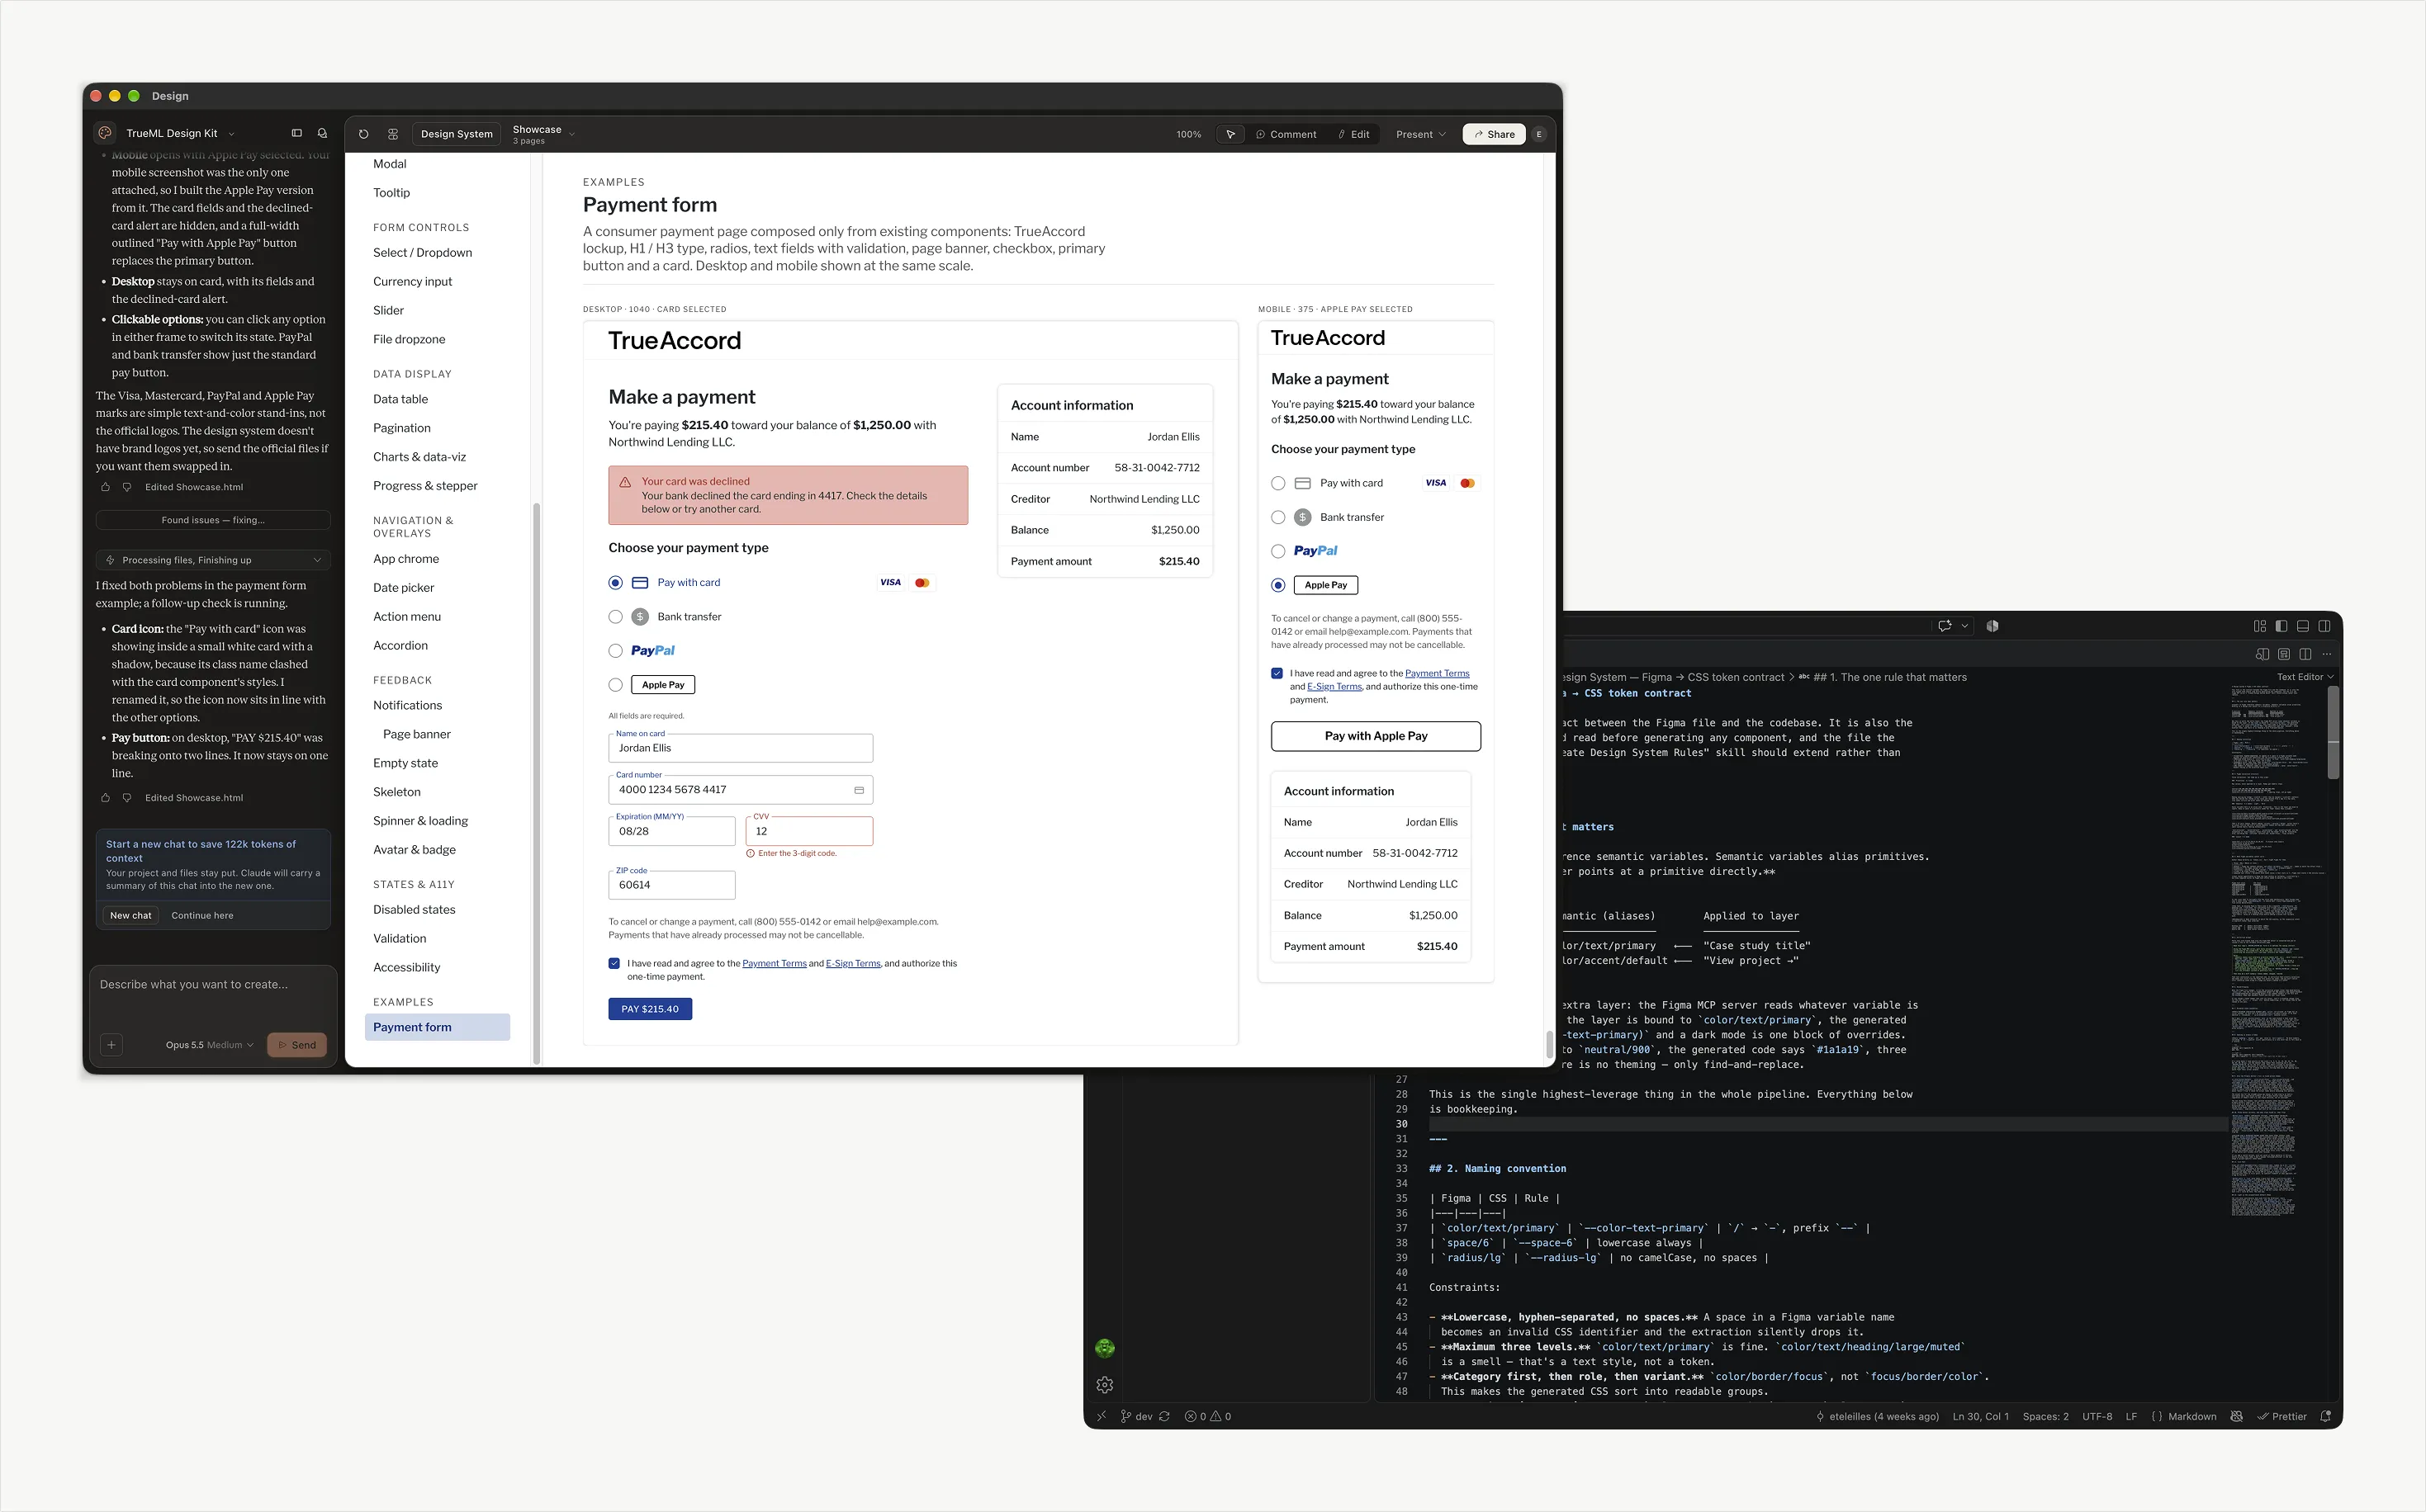Click the notification bell in editor status bar
The height and width of the screenshot is (1512, 2426).
pos(2325,1416)
